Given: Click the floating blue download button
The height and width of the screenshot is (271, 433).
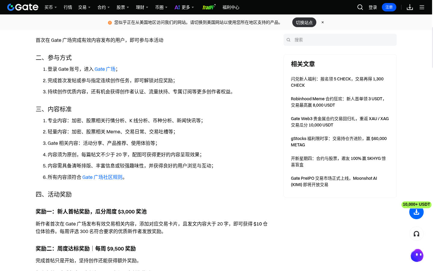Looking at the screenshot, I should click(416, 212).
